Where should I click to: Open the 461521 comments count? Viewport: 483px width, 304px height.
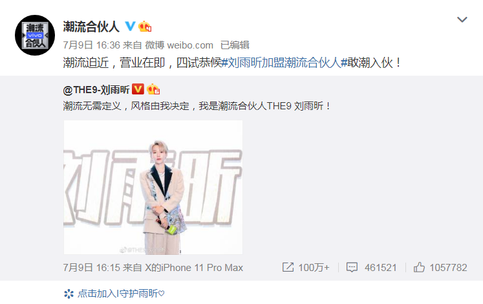tap(381, 268)
